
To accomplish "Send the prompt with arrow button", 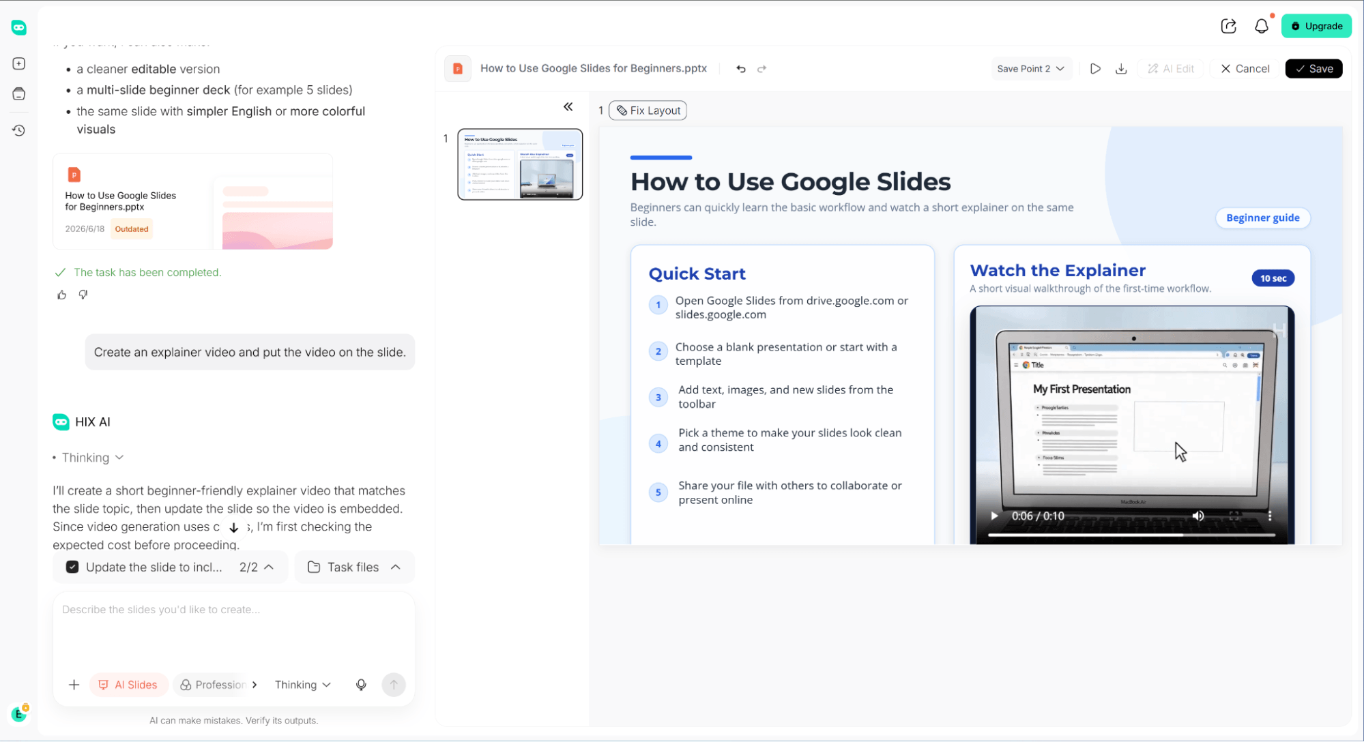I will [394, 685].
